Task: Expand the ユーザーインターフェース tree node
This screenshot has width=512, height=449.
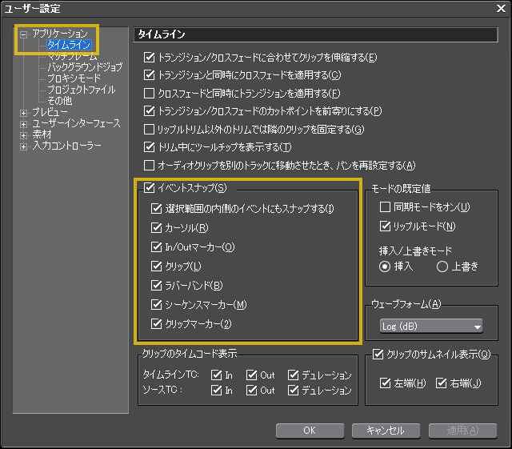Action: [23, 124]
